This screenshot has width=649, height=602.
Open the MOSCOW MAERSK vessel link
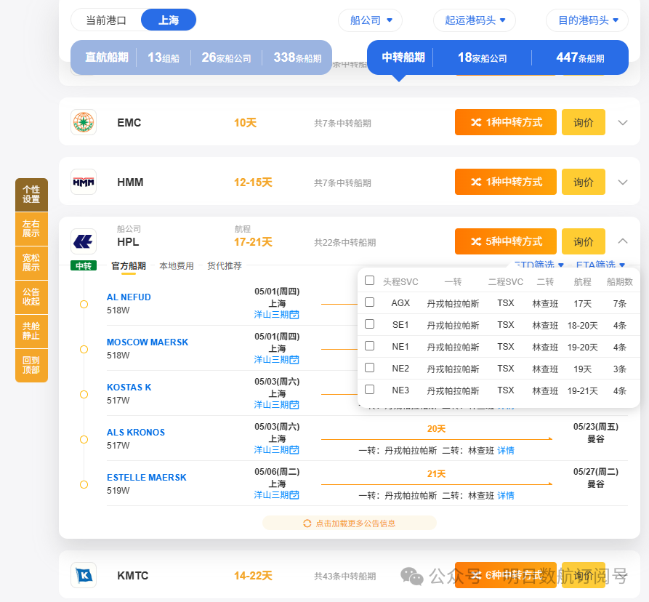click(148, 342)
